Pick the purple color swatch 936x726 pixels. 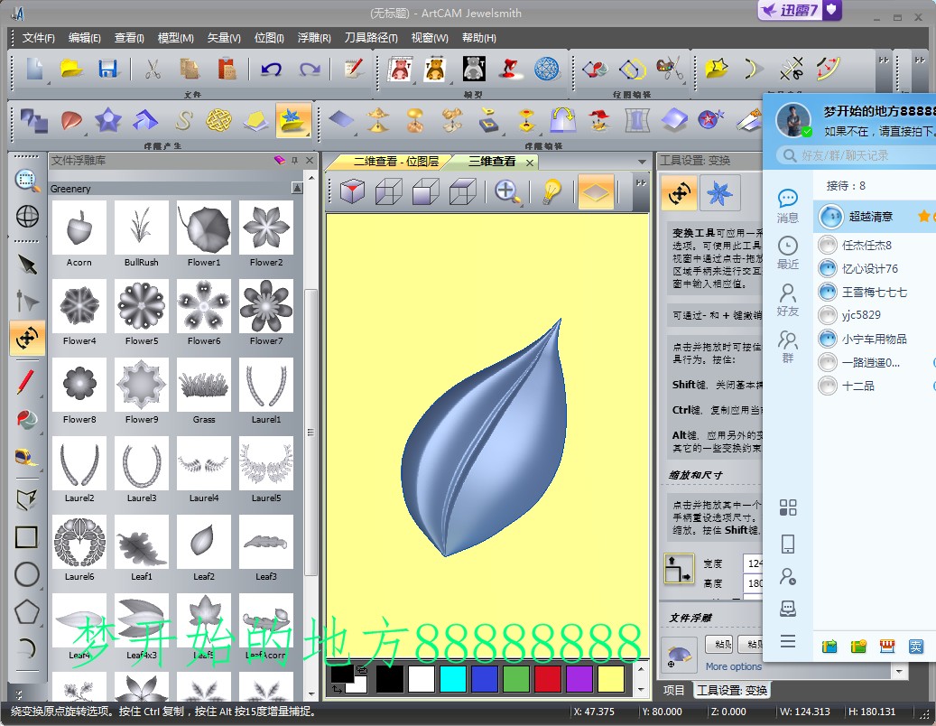[x=579, y=679]
